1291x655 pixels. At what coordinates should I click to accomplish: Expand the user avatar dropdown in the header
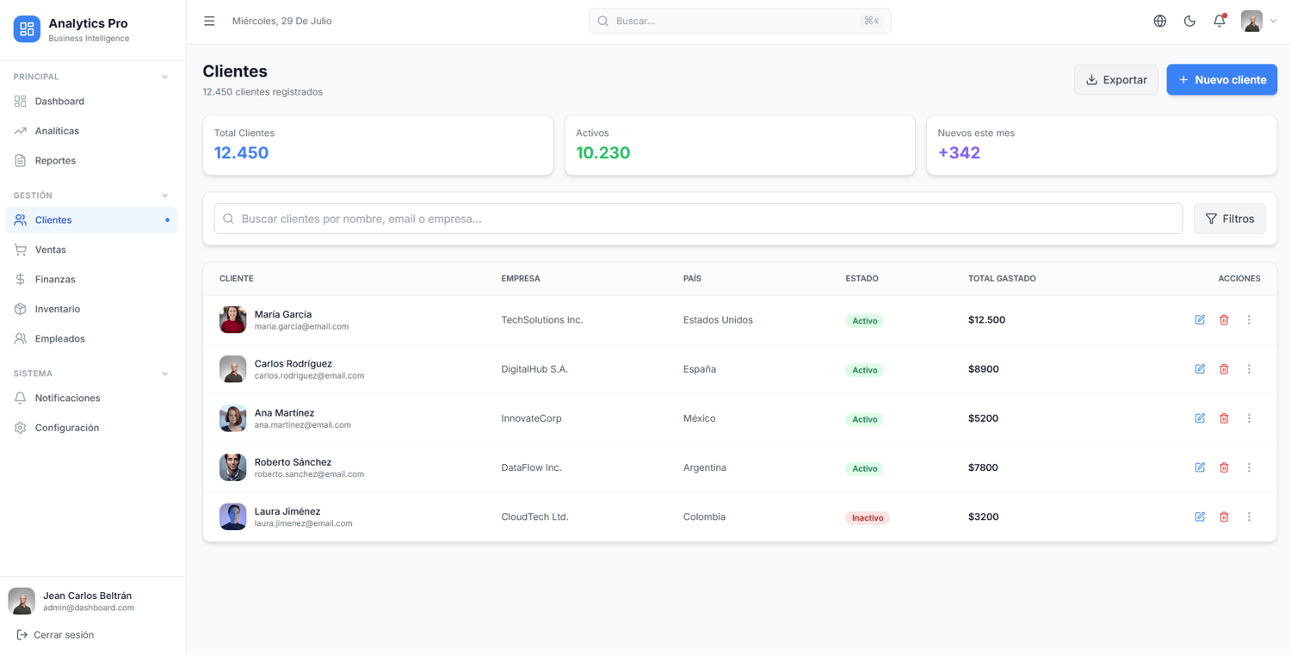1259,21
